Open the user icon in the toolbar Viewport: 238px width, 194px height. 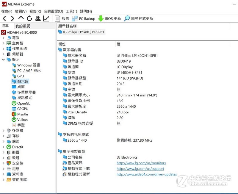tap(38, 18)
